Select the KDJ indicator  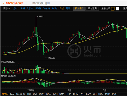pos(12,94)
